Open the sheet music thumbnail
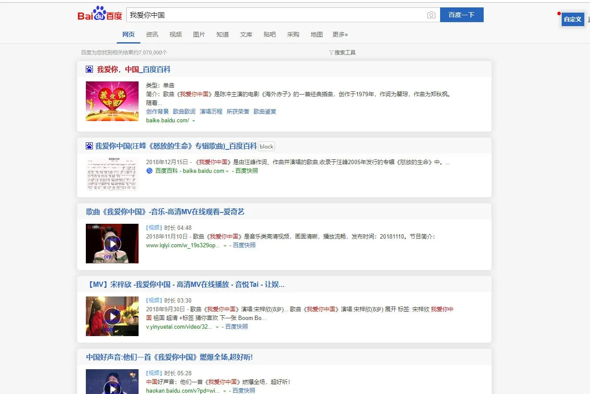The image size is (590, 394). coord(112,174)
